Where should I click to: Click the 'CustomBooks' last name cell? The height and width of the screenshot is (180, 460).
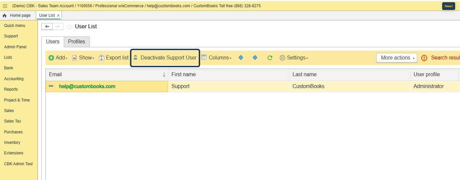click(x=350, y=86)
